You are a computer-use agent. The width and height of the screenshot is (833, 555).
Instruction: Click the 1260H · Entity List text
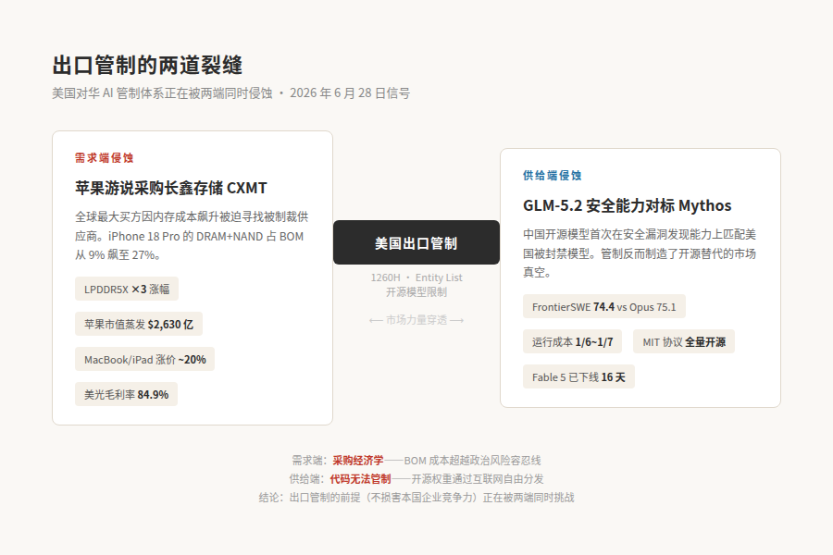(x=416, y=277)
